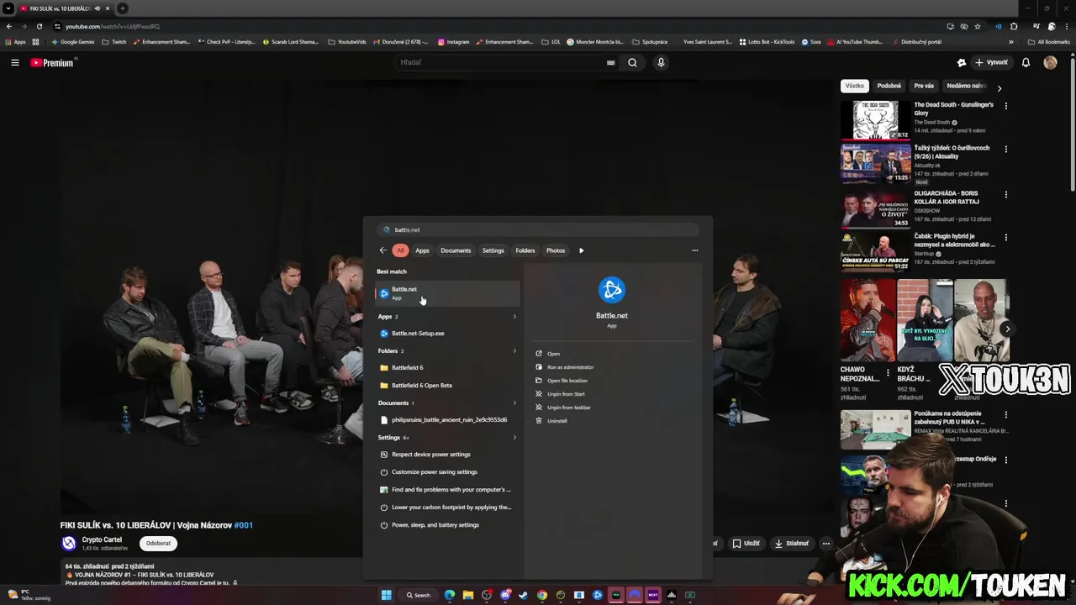Open search panel more options ellipsis
1076x605 pixels.
coord(695,250)
